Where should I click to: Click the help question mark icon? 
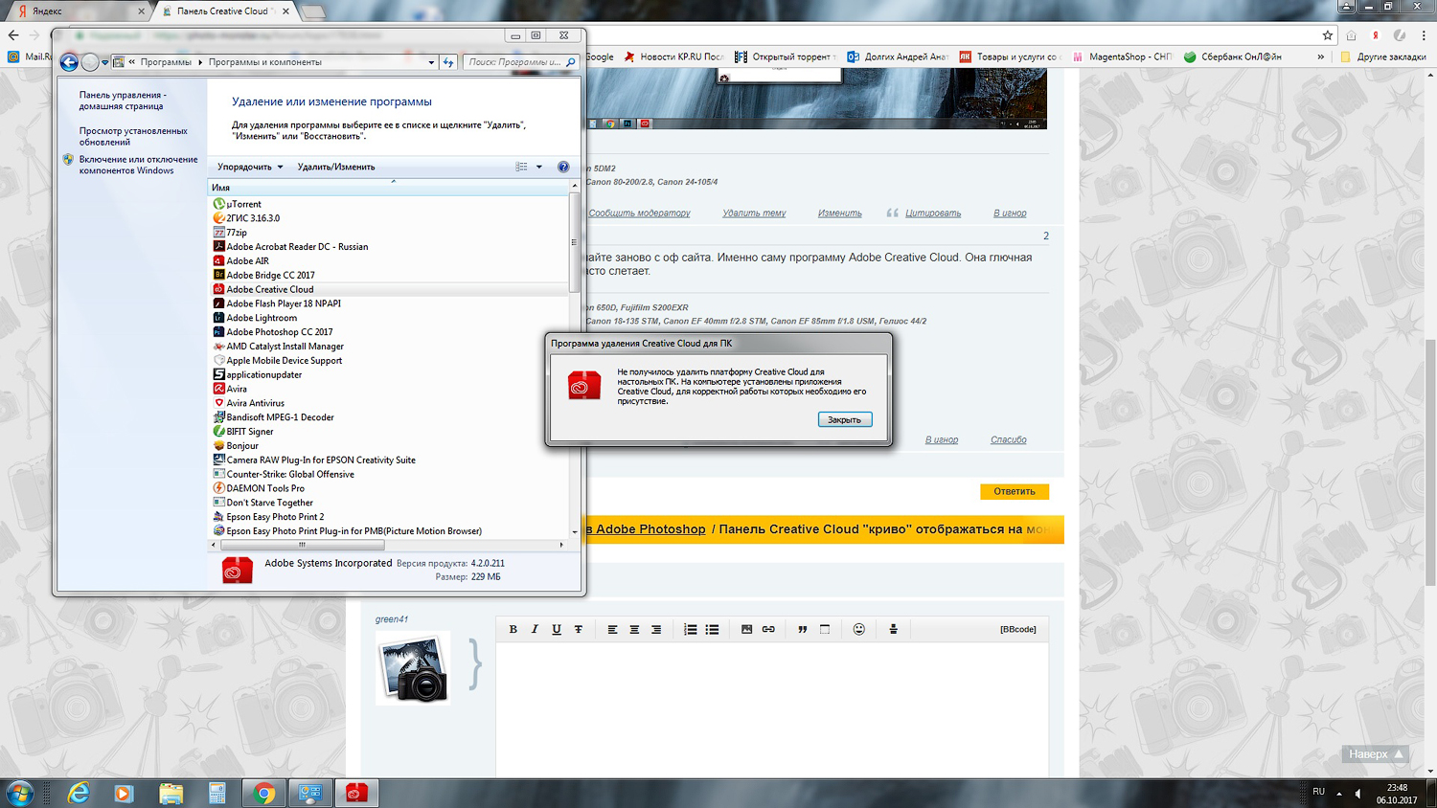point(563,167)
